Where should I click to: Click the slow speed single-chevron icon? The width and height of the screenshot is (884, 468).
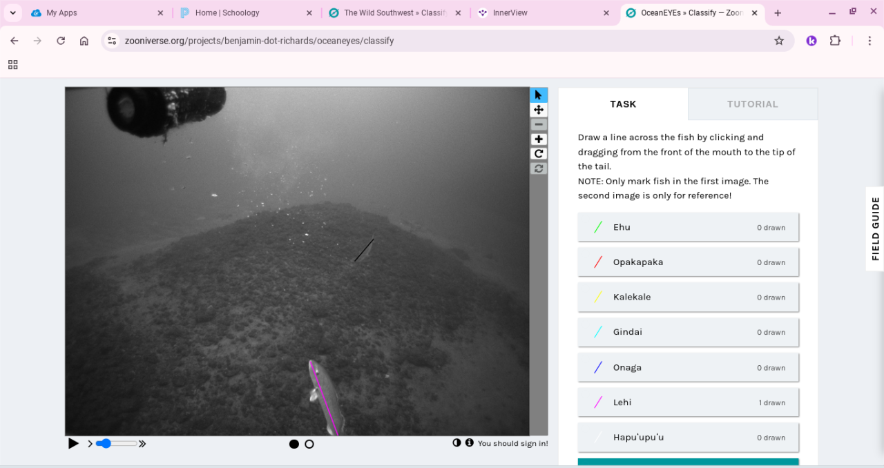tap(90, 444)
